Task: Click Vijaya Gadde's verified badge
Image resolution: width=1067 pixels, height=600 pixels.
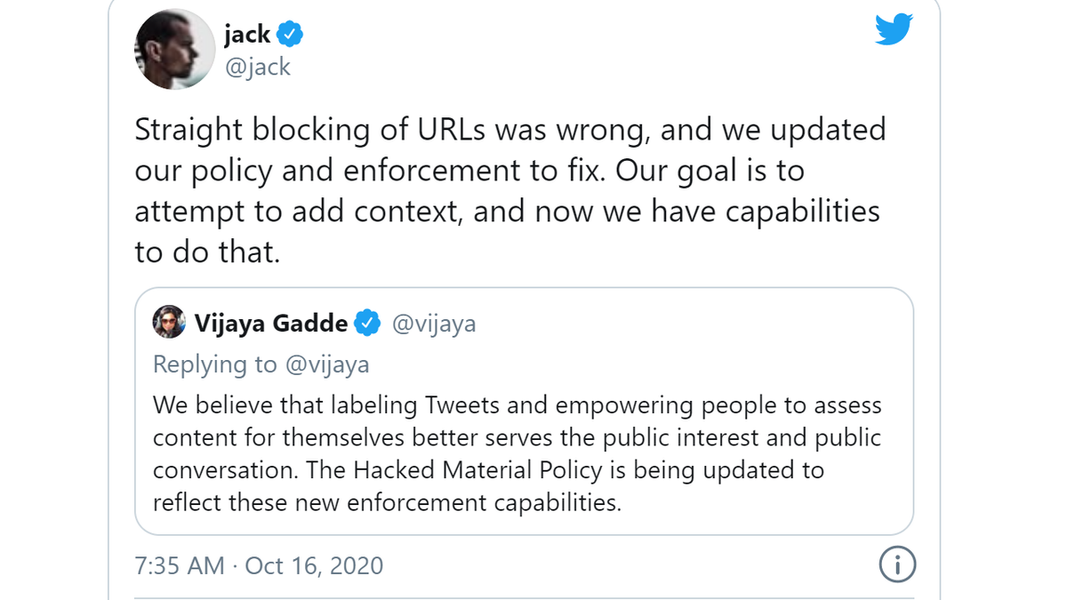Action: (368, 324)
